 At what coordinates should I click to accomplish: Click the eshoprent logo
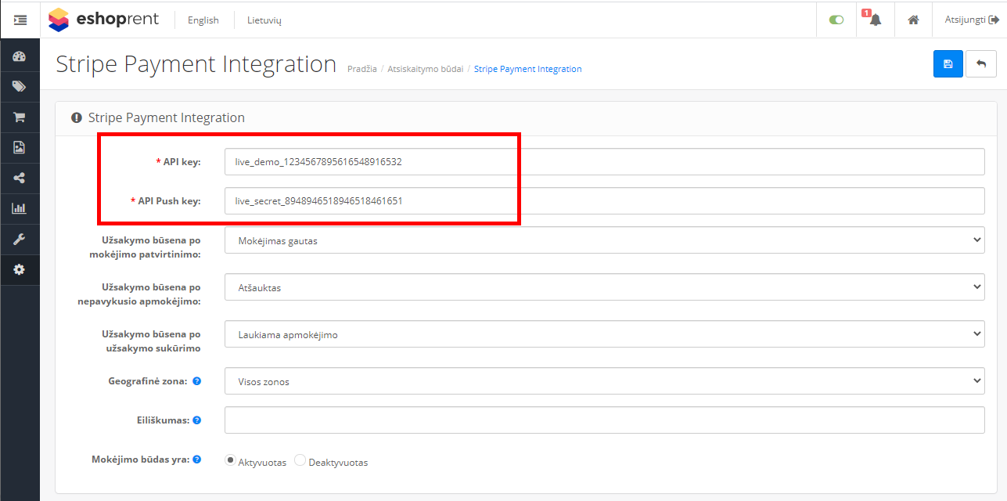coord(103,20)
